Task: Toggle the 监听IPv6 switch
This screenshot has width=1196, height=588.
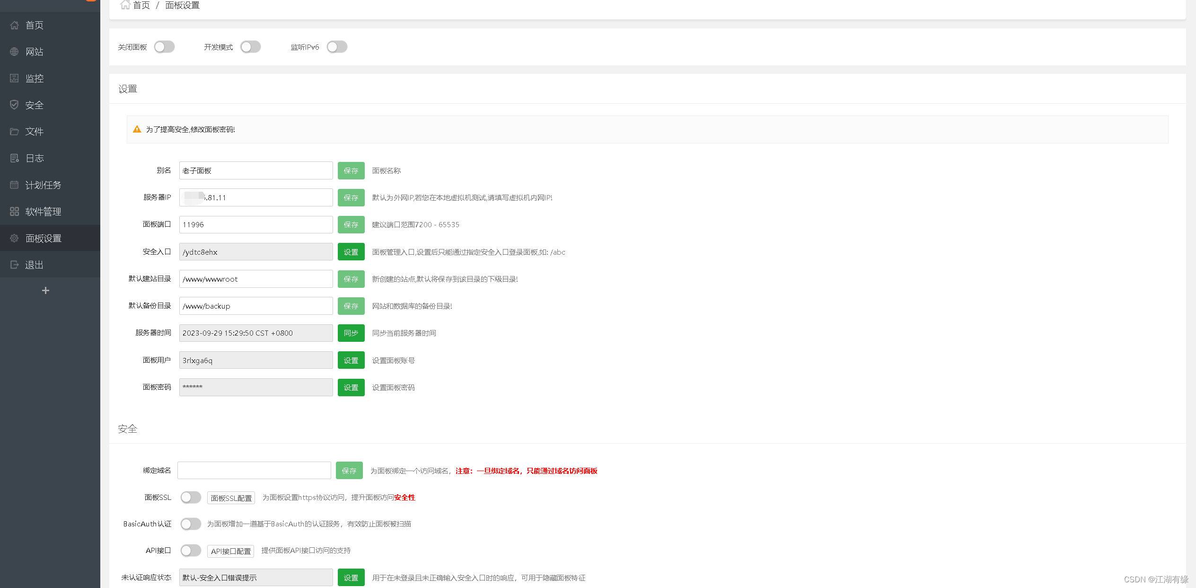Action: tap(337, 47)
